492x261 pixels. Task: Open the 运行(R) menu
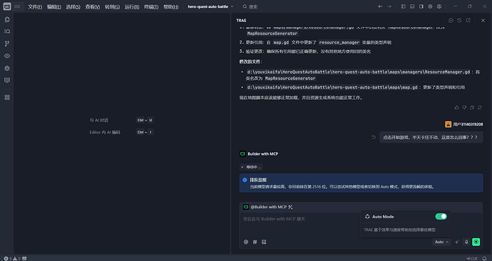(x=132, y=6)
